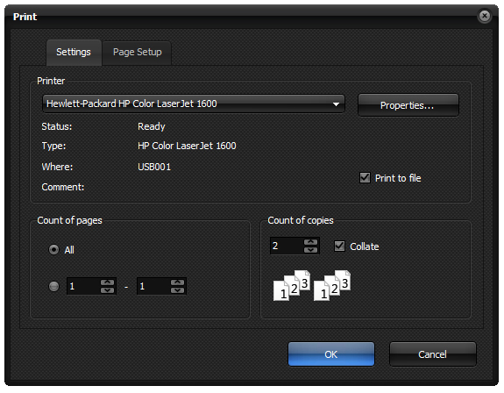Click the collated pages illustration icon
This screenshot has width=504, height=393.
click(312, 286)
